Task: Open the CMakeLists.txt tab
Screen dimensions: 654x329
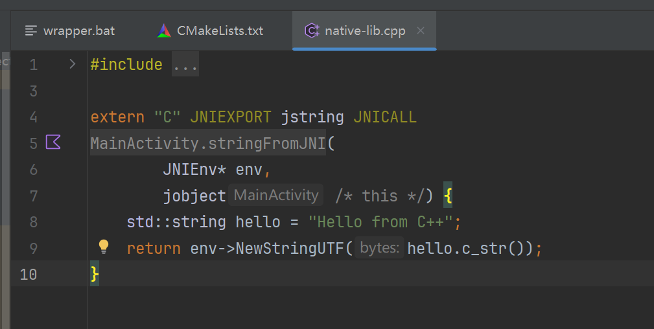Action: point(211,31)
